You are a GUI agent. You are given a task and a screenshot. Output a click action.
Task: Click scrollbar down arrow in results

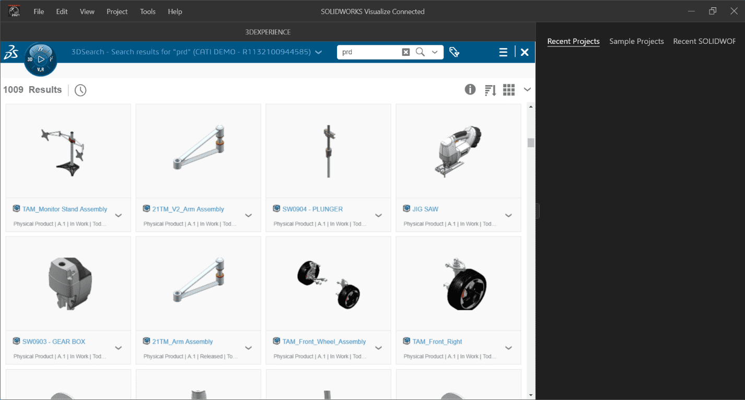[531, 395]
